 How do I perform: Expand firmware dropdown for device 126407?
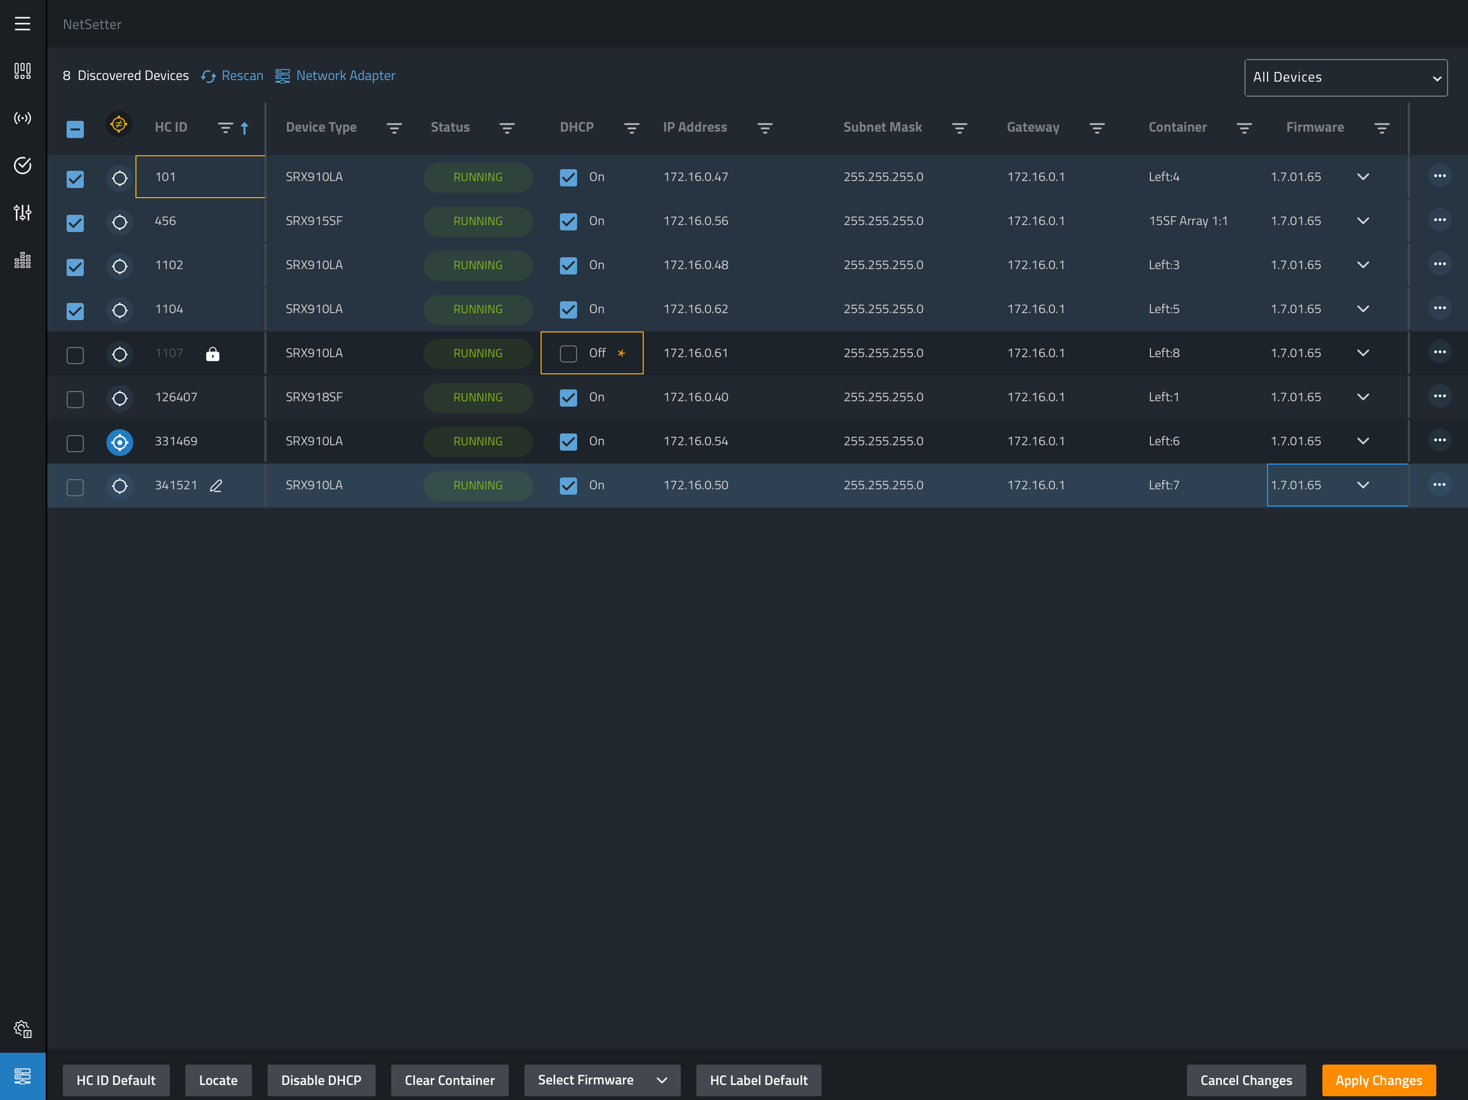[x=1363, y=397]
